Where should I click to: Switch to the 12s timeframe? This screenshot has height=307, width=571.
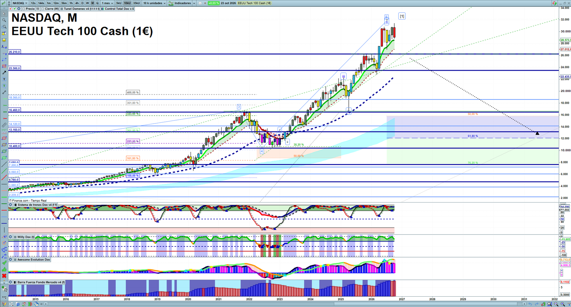pyautogui.click(x=33, y=3)
